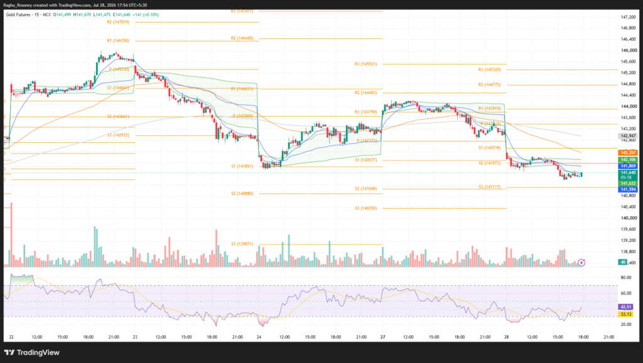Select pivot label R3 (145521)

pos(366,64)
